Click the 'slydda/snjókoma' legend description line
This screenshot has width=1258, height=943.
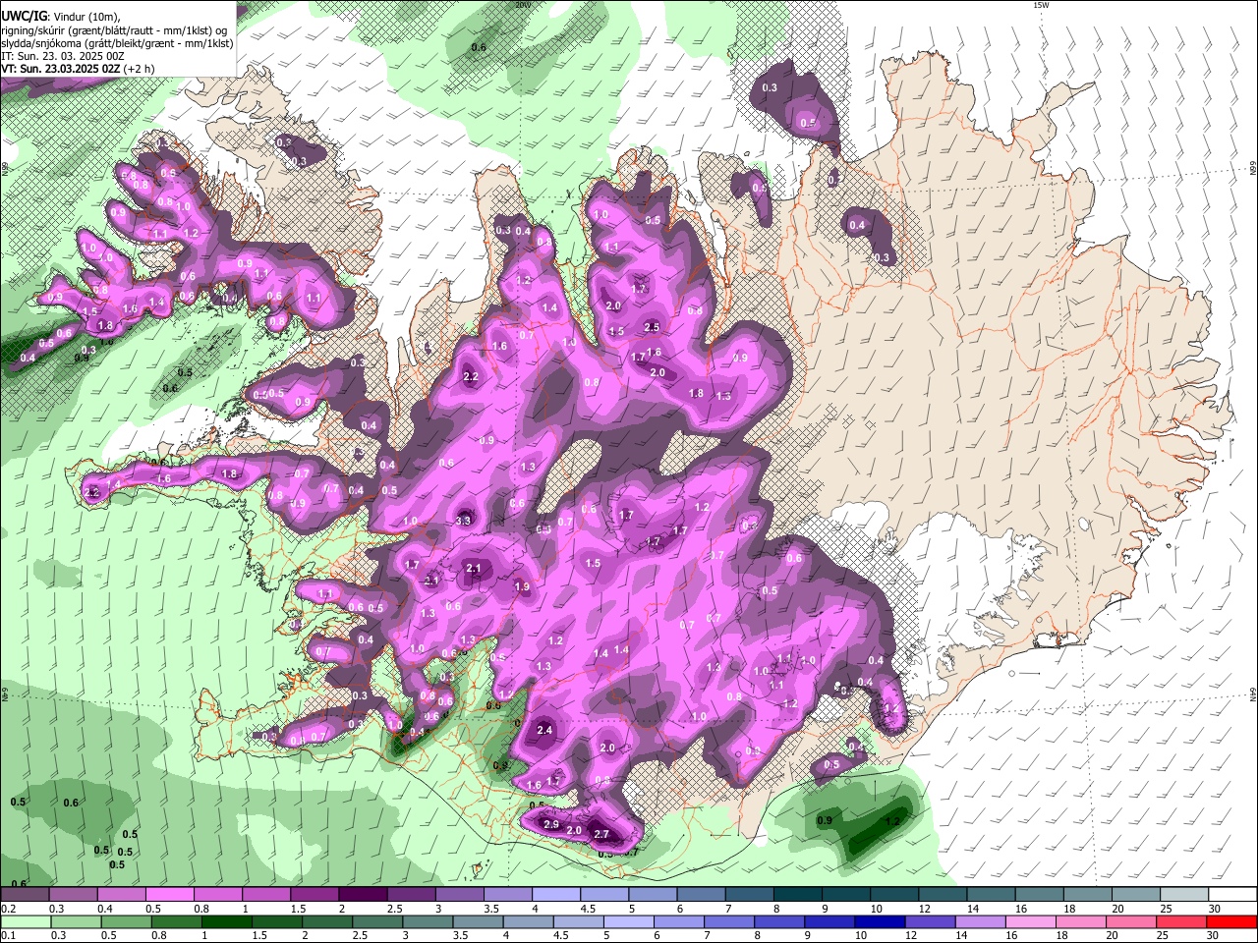(117, 43)
